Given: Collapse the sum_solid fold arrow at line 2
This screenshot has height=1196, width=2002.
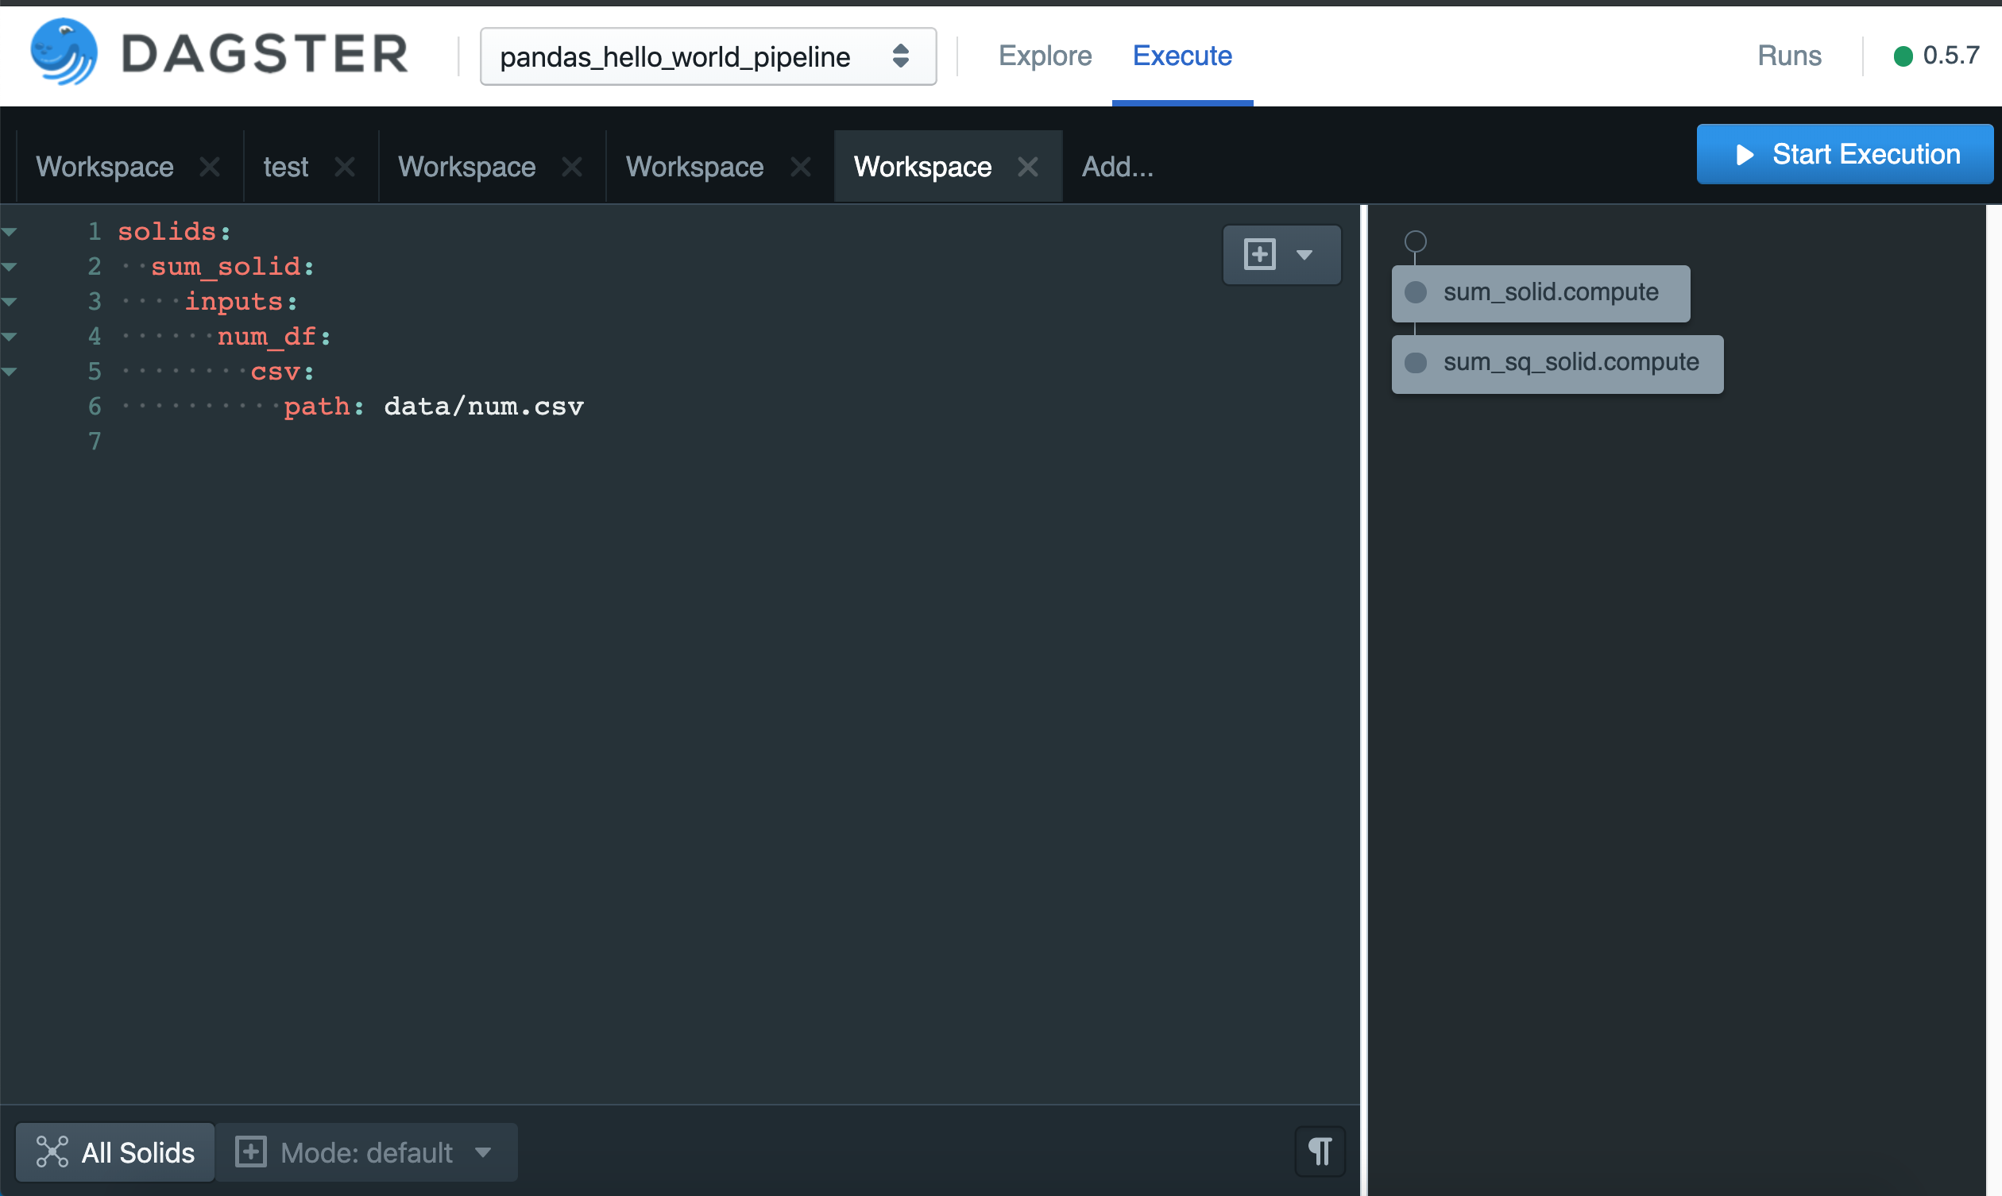Looking at the screenshot, I should click(x=10, y=267).
